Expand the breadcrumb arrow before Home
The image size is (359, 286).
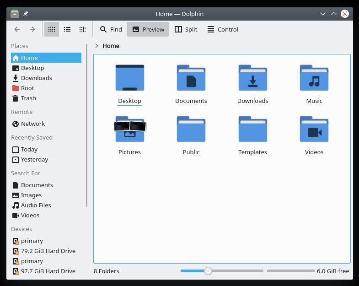[x=96, y=46]
